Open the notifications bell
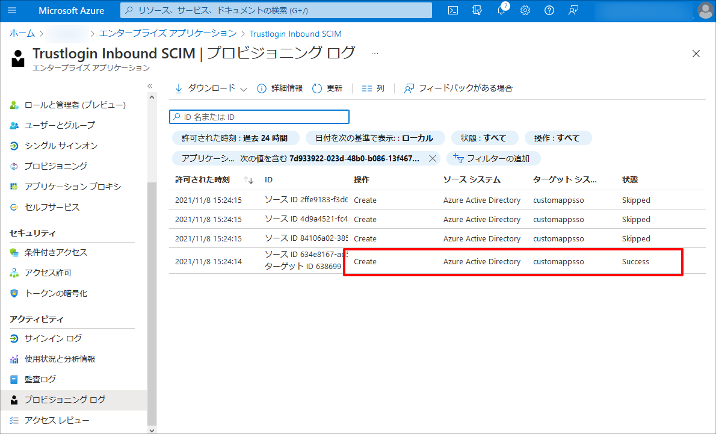 tap(501, 10)
